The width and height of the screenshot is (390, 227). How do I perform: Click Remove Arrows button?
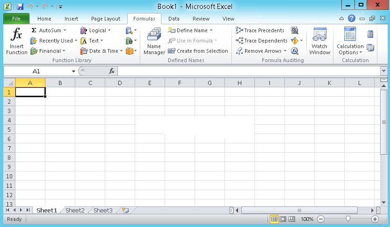click(x=259, y=51)
